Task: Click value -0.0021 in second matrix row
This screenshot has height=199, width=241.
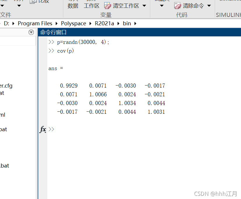Action: coord(155,94)
